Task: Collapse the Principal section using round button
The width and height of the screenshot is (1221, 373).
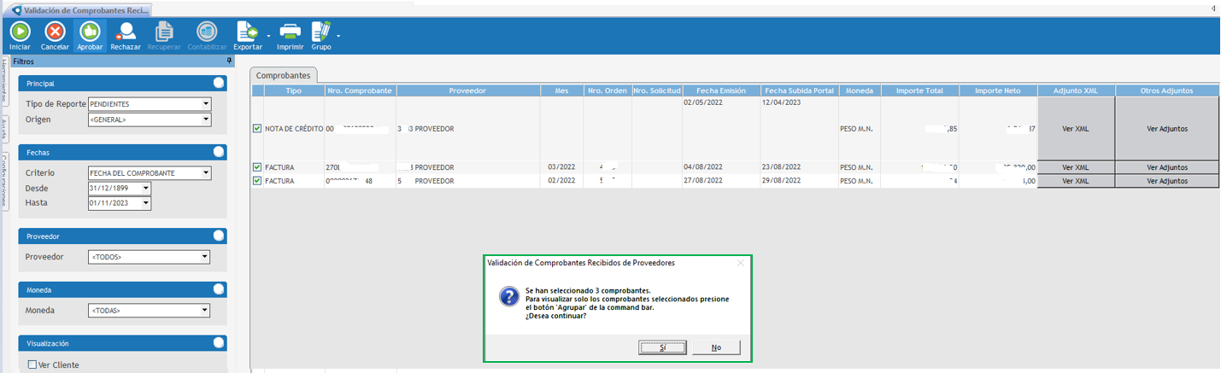Action: [219, 83]
